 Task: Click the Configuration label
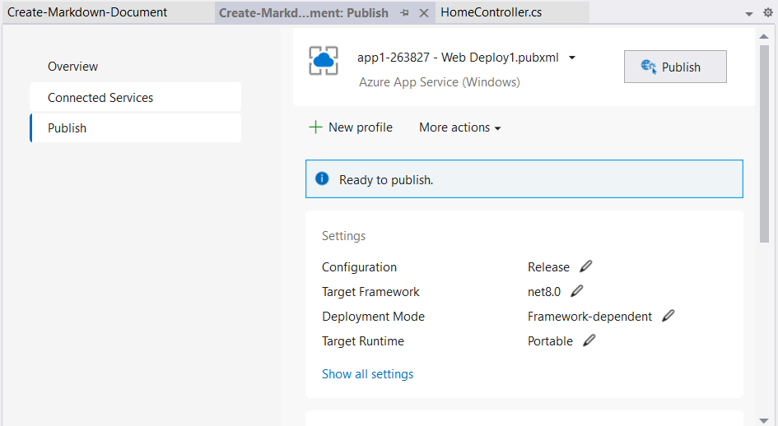(x=359, y=266)
